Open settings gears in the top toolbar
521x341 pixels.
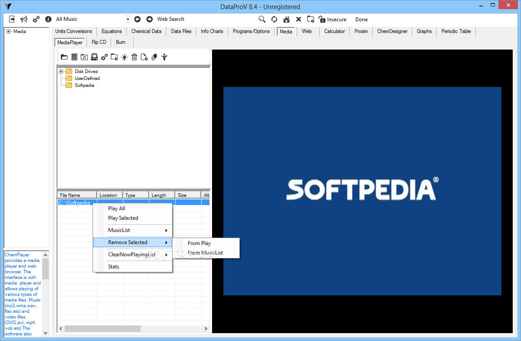(x=36, y=19)
